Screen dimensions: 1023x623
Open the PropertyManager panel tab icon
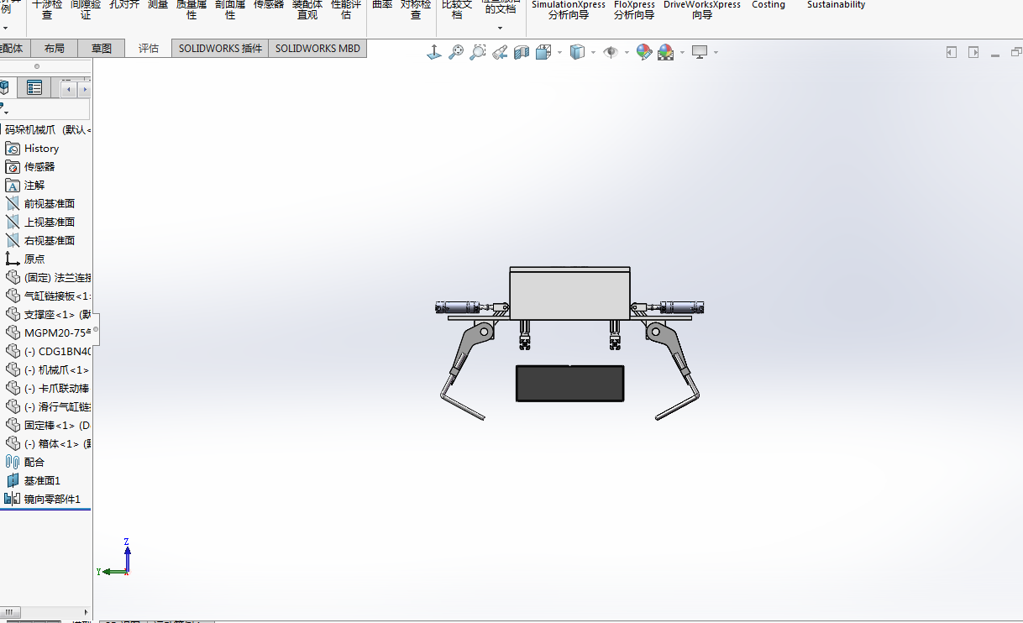pyautogui.click(x=34, y=88)
